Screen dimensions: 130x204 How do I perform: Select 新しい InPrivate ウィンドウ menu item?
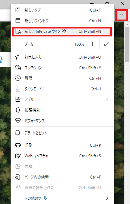(62, 31)
